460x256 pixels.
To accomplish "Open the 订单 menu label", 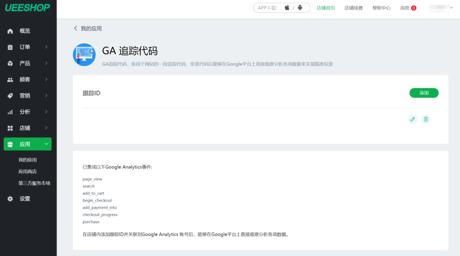I will pyautogui.click(x=25, y=47).
